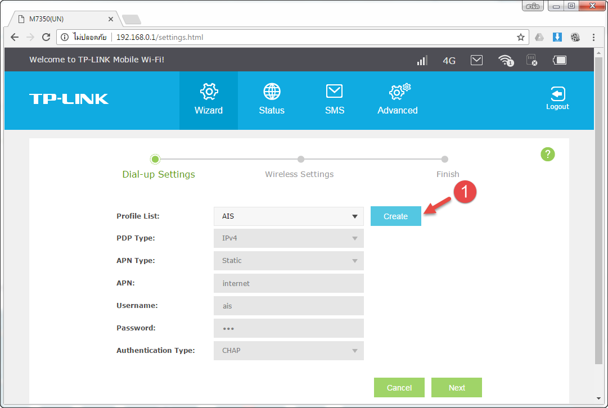Image resolution: width=608 pixels, height=408 pixels.
Task: Click the Google Drive extension icon
Action: click(x=539, y=37)
